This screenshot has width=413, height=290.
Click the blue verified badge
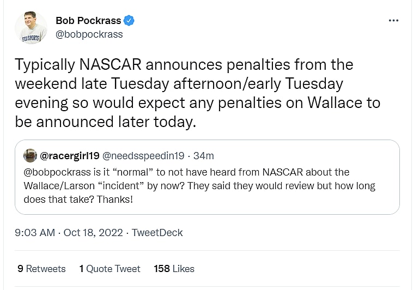coord(129,21)
